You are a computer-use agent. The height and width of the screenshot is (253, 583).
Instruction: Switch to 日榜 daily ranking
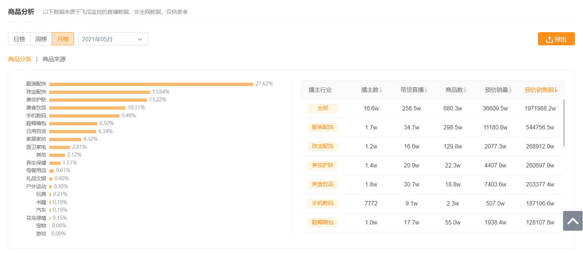pos(19,39)
